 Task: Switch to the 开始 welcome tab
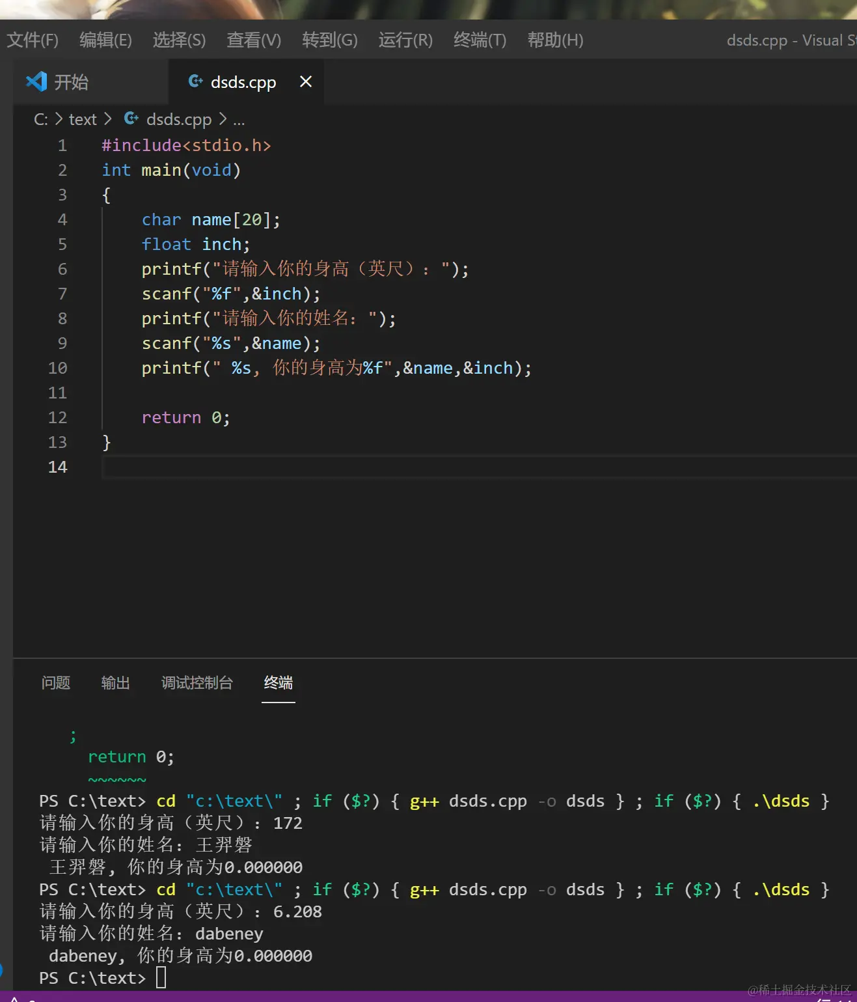click(x=90, y=82)
